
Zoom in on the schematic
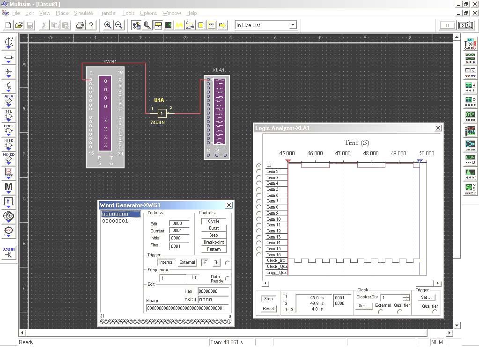[x=108, y=25]
